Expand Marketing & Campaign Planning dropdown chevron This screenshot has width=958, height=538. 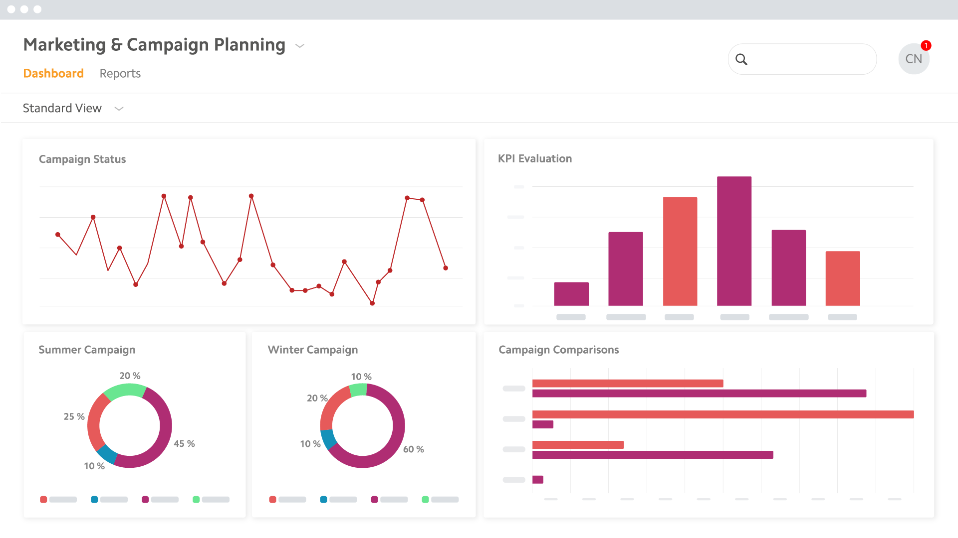(x=300, y=46)
